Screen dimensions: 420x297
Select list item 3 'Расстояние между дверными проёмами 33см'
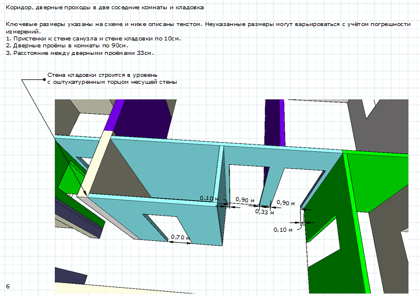tap(80, 53)
